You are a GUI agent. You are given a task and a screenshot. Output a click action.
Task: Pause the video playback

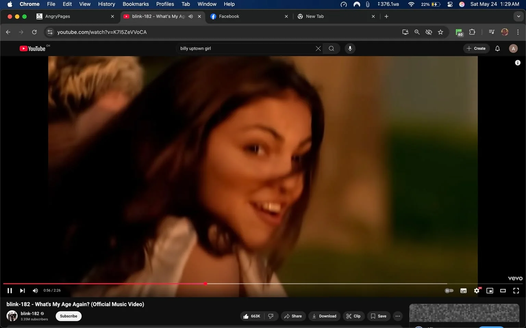coord(10,290)
